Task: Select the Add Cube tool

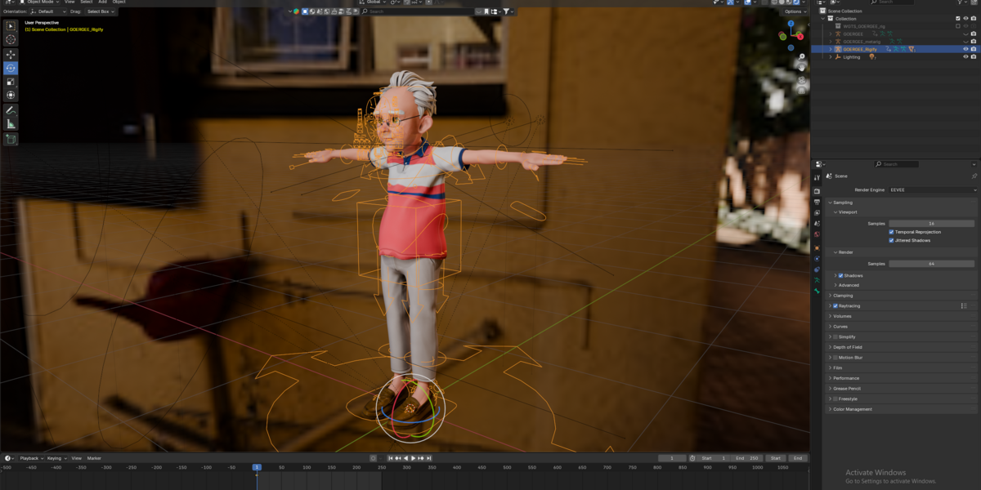Action: (11, 140)
